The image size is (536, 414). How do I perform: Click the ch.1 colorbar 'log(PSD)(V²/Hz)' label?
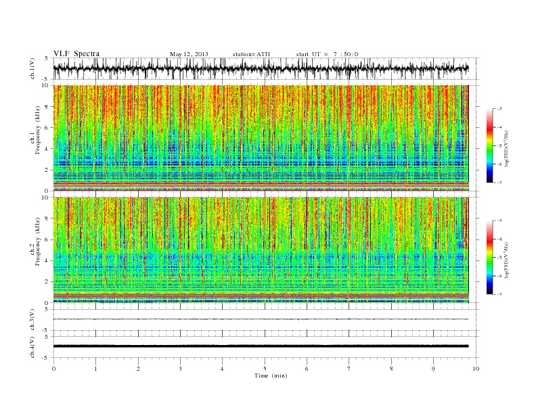(507, 149)
